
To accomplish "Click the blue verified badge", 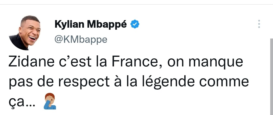I will (x=135, y=24).
